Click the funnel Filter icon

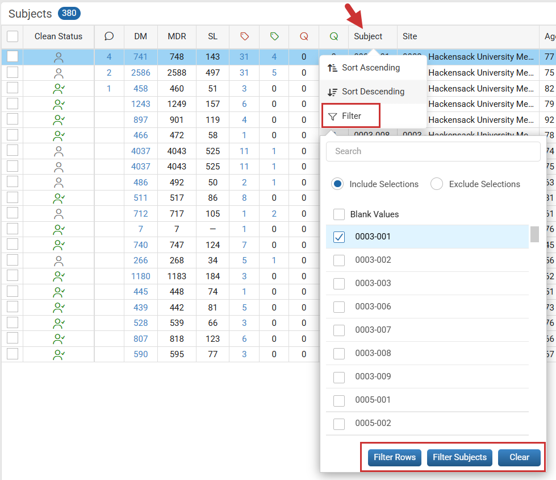coord(332,117)
